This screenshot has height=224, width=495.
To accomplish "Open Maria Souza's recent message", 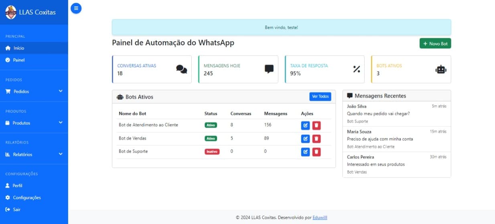I will [x=397, y=139].
